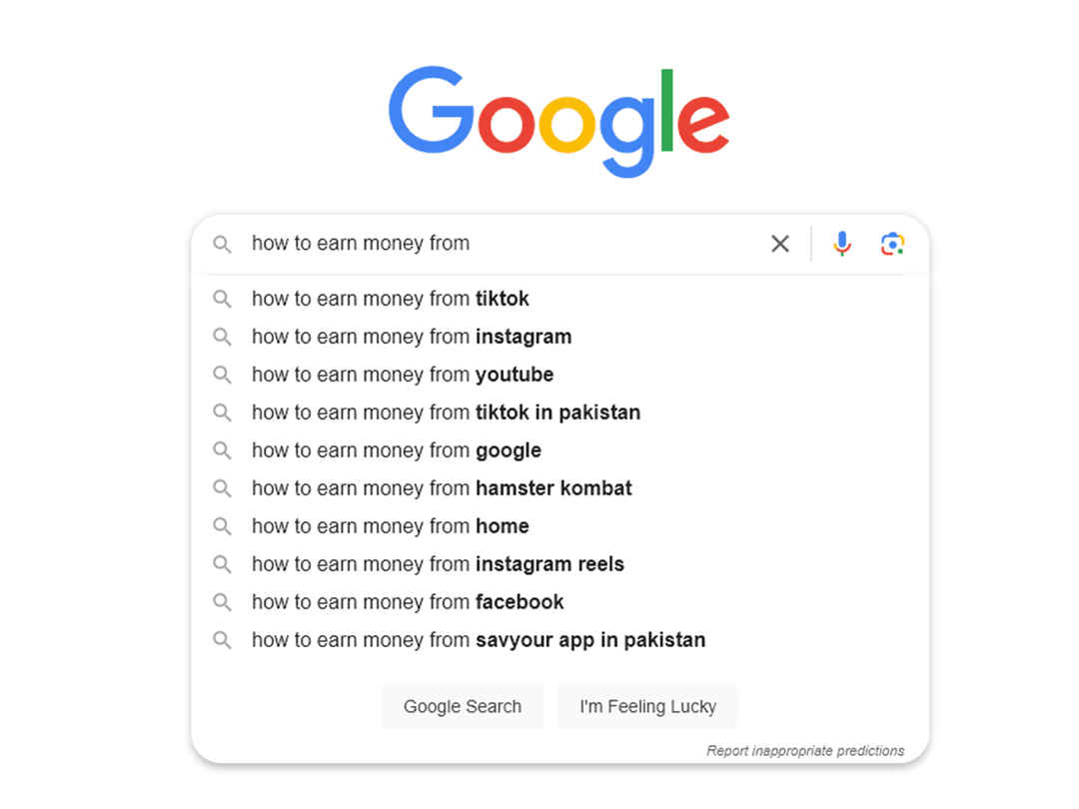Screen dimensions: 1079x809
Task: Click the magnifier icon inside the search bar
Action: [x=222, y=243]
